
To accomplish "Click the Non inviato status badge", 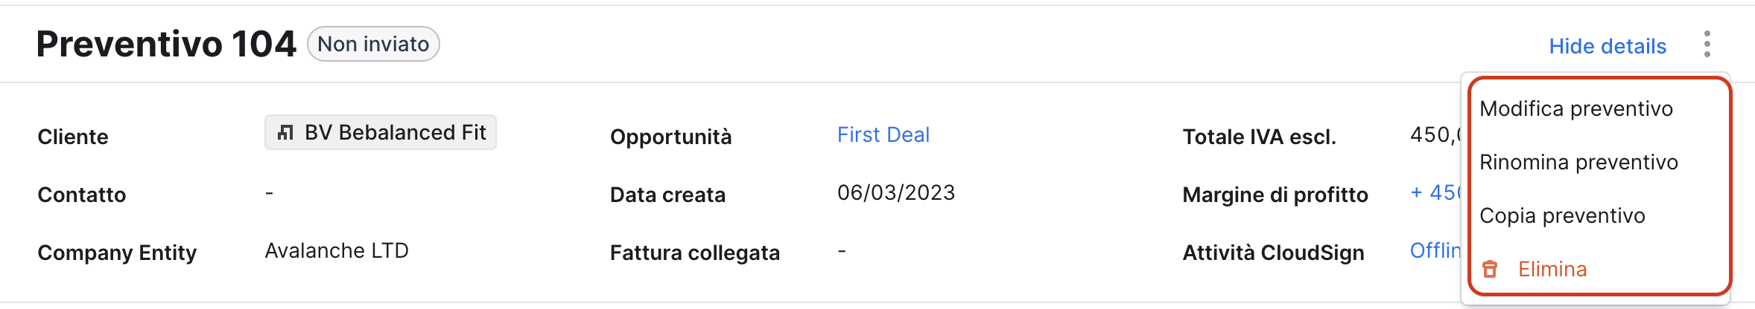I will click(x=373, y=44).
